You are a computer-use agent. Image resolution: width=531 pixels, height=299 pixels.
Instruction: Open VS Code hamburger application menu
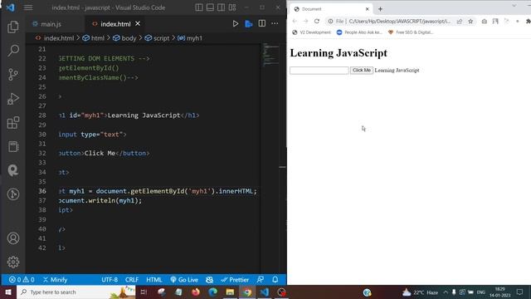coord(28,7)
